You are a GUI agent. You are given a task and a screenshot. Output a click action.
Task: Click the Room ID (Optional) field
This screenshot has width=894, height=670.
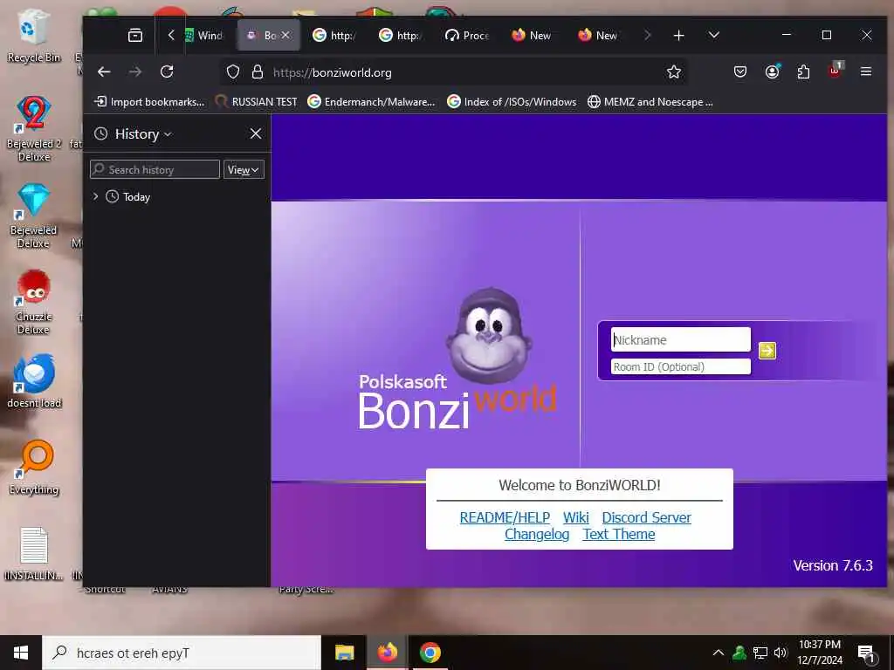point(681,366)
